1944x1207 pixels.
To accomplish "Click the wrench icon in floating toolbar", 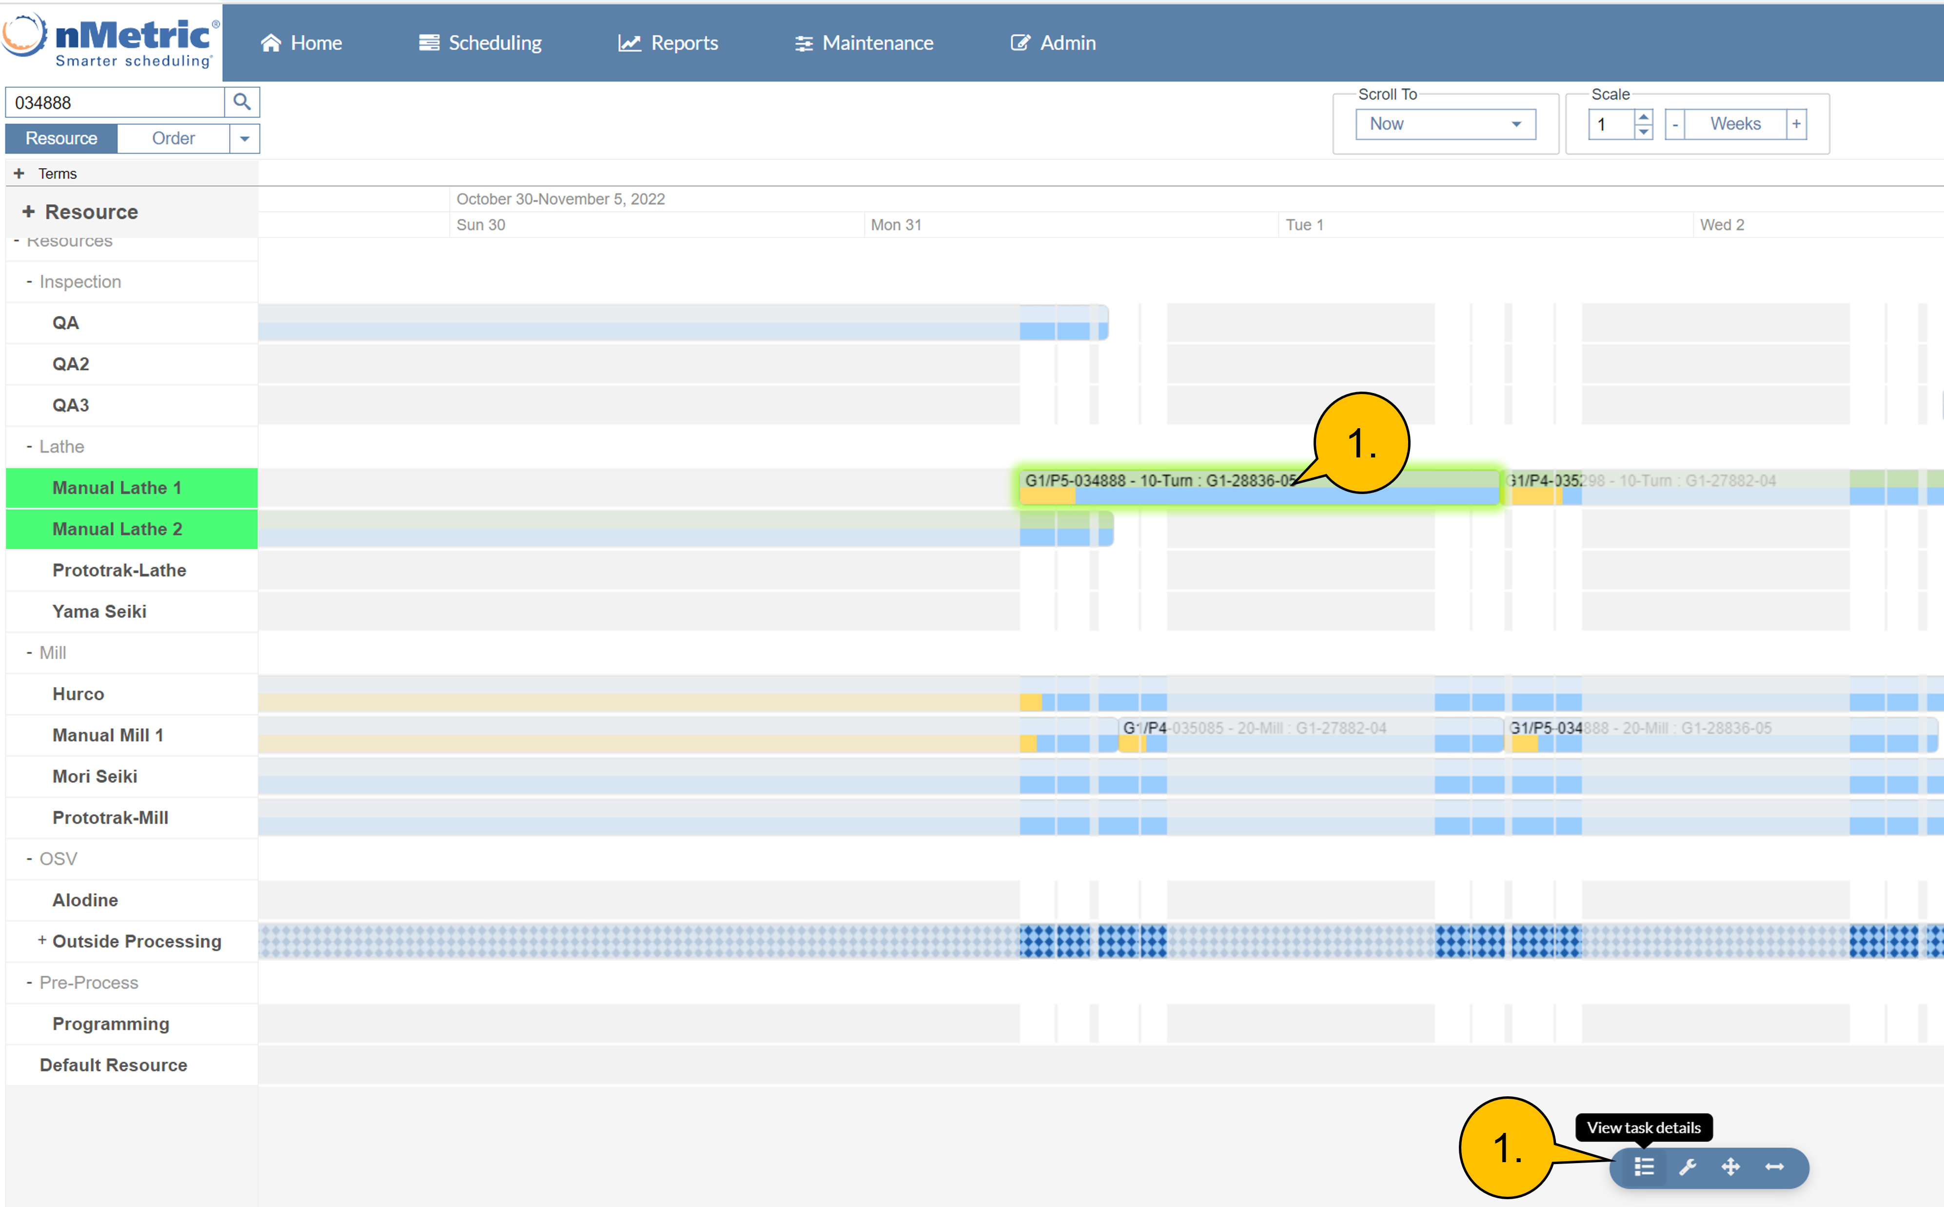I will pos(1687,1167).
